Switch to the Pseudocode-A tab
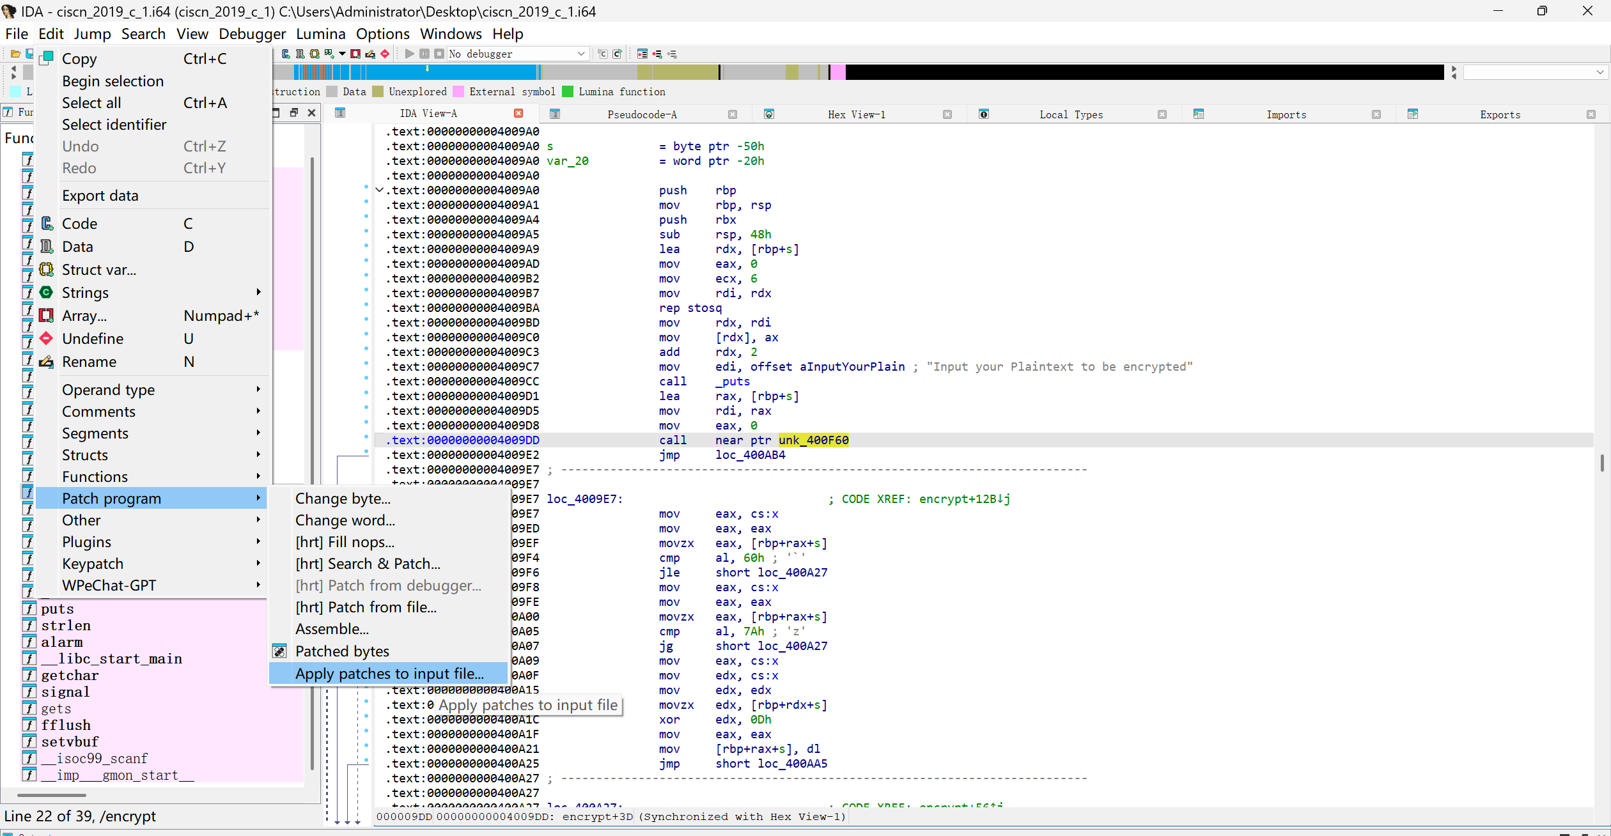This screenshot has width=1611, height=836. tap(641, 114)
